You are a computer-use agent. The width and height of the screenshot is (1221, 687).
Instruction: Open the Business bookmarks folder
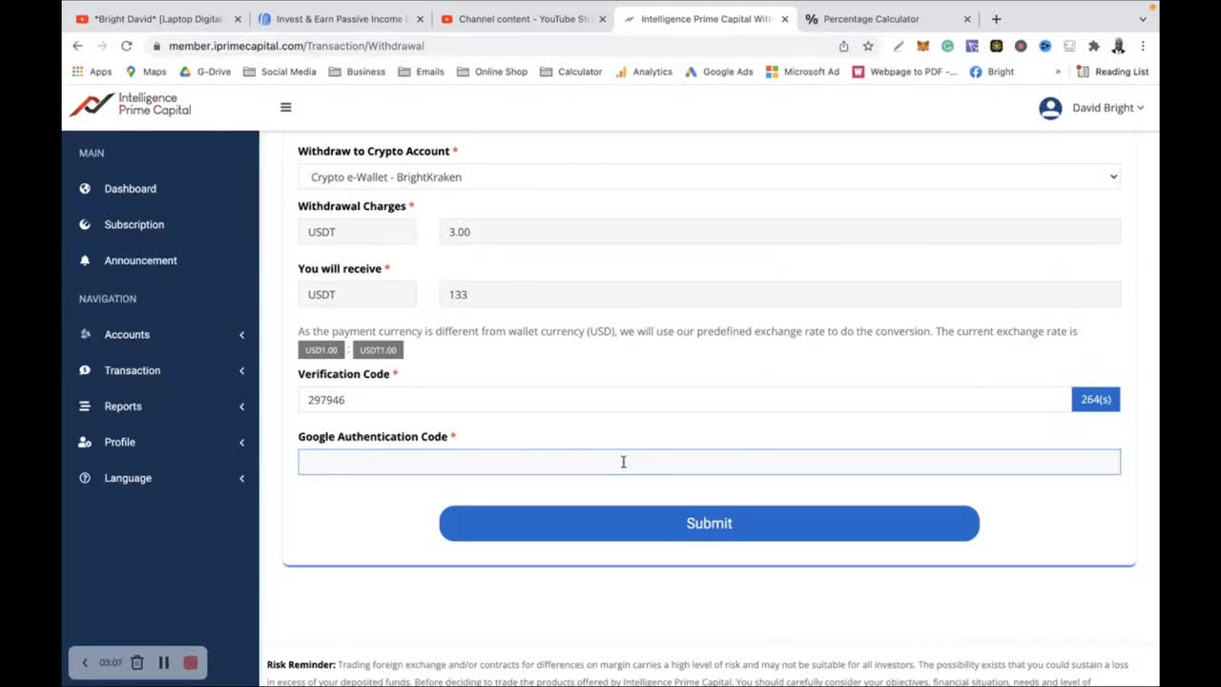click(x=357, y=72)
